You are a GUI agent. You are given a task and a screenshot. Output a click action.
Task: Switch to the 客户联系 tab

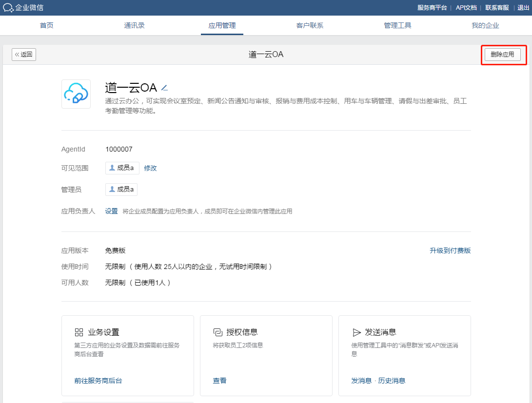click(310, 25)
